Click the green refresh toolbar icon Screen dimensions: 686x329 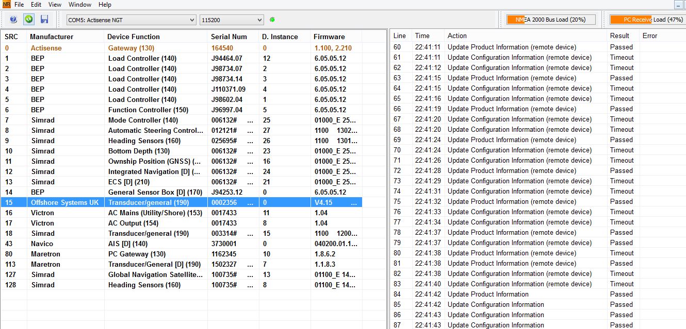[29, 20]
